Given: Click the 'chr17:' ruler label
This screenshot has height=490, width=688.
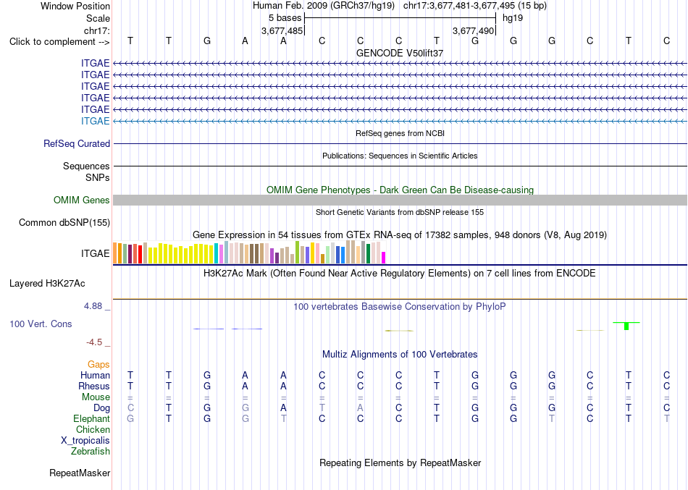Looking at the screenshot, I should 96,30.
